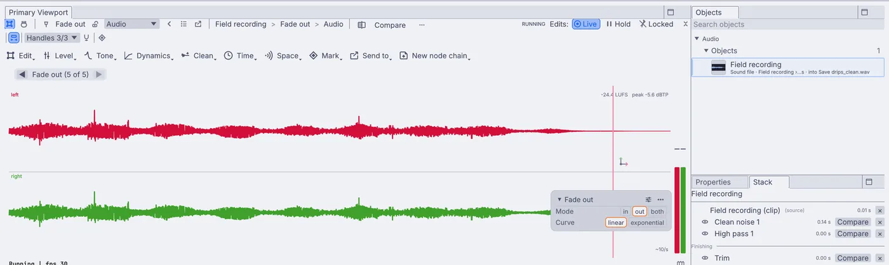This screenshot has height=265, width=889.
Task: Click the right channel green waveform
Action: click(279, 212)
